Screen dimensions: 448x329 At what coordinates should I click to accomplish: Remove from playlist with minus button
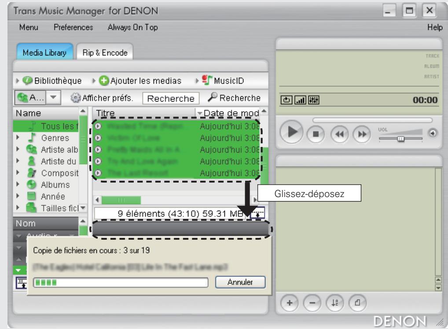coord(312,303)
